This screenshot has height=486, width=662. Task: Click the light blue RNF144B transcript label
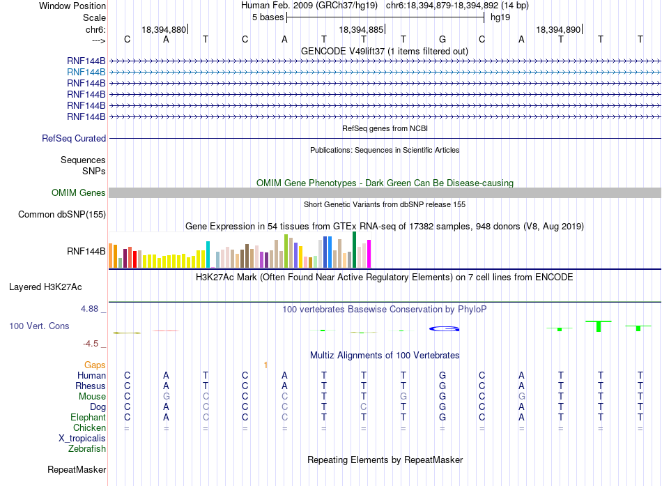point(86,73)
